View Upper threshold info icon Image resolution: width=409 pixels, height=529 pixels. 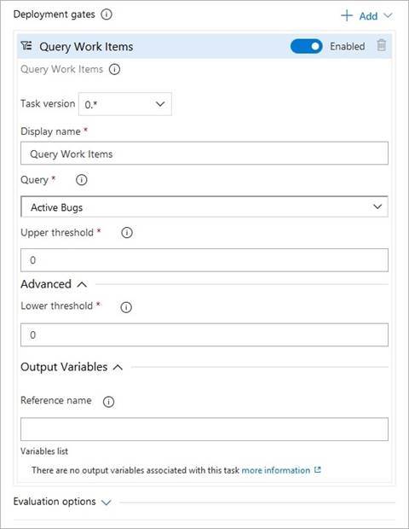click(127, 232)
